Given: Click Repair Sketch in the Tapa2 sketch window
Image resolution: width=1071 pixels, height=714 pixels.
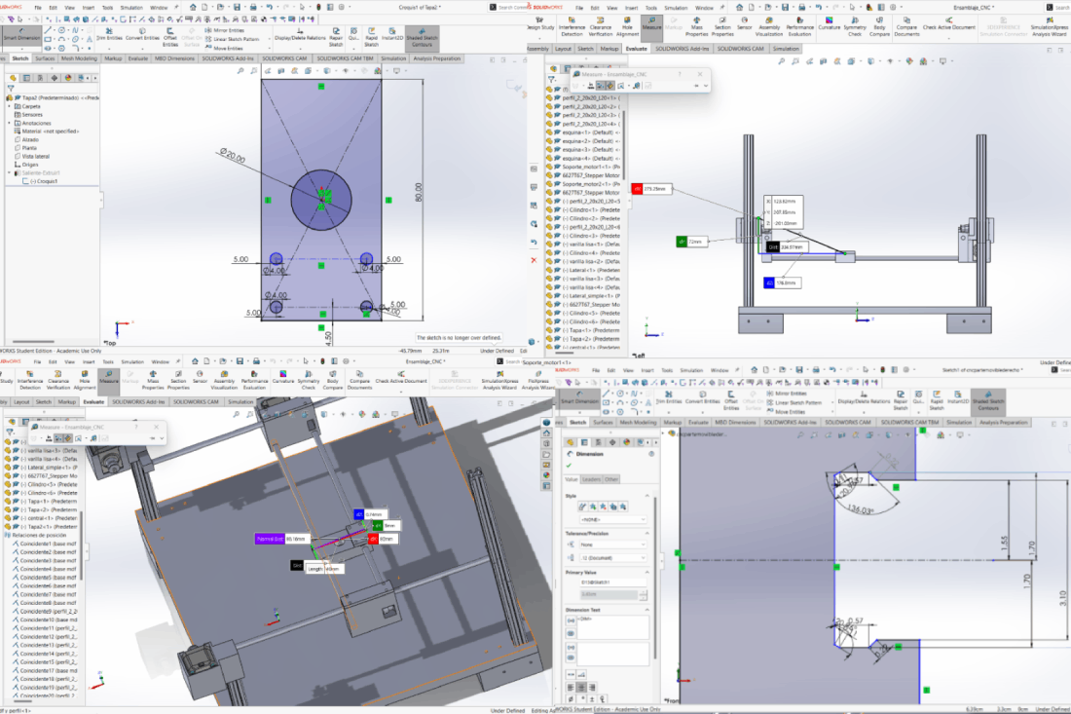Looking at the screenshot, I should tap(336, 38).
